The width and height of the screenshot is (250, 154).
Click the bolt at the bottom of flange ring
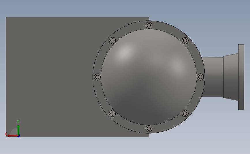(149, 129)
